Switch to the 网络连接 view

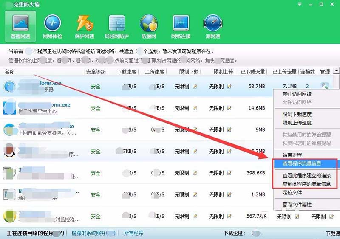(x=181, y=26)
